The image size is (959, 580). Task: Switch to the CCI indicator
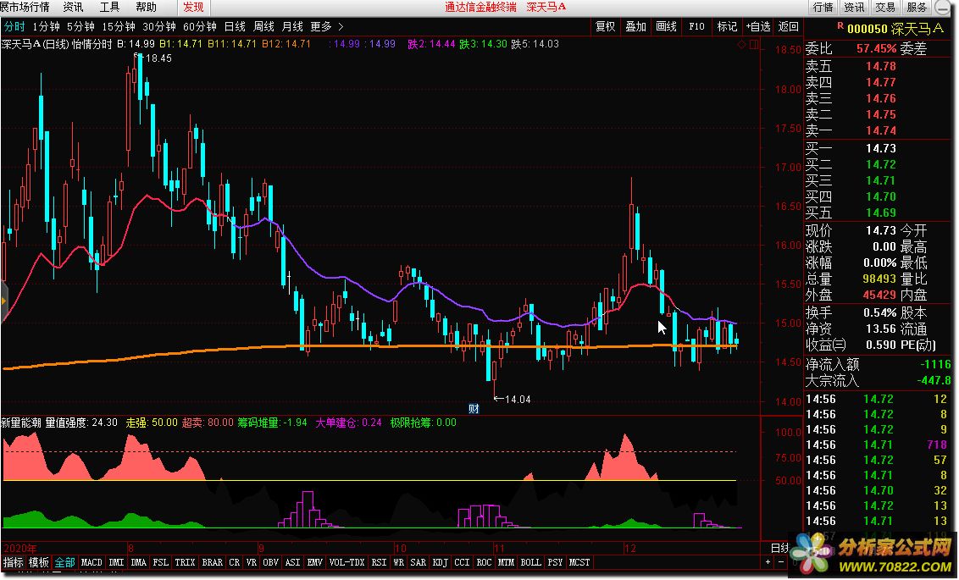tap(462, 562)
